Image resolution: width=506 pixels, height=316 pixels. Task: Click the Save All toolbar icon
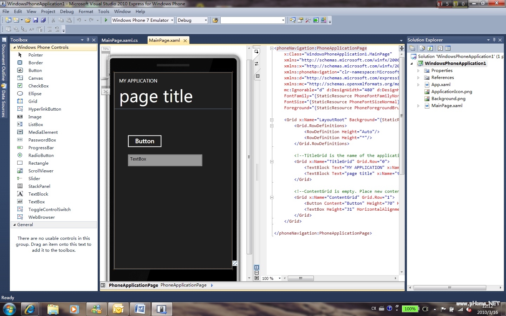(x=43, y=20)
